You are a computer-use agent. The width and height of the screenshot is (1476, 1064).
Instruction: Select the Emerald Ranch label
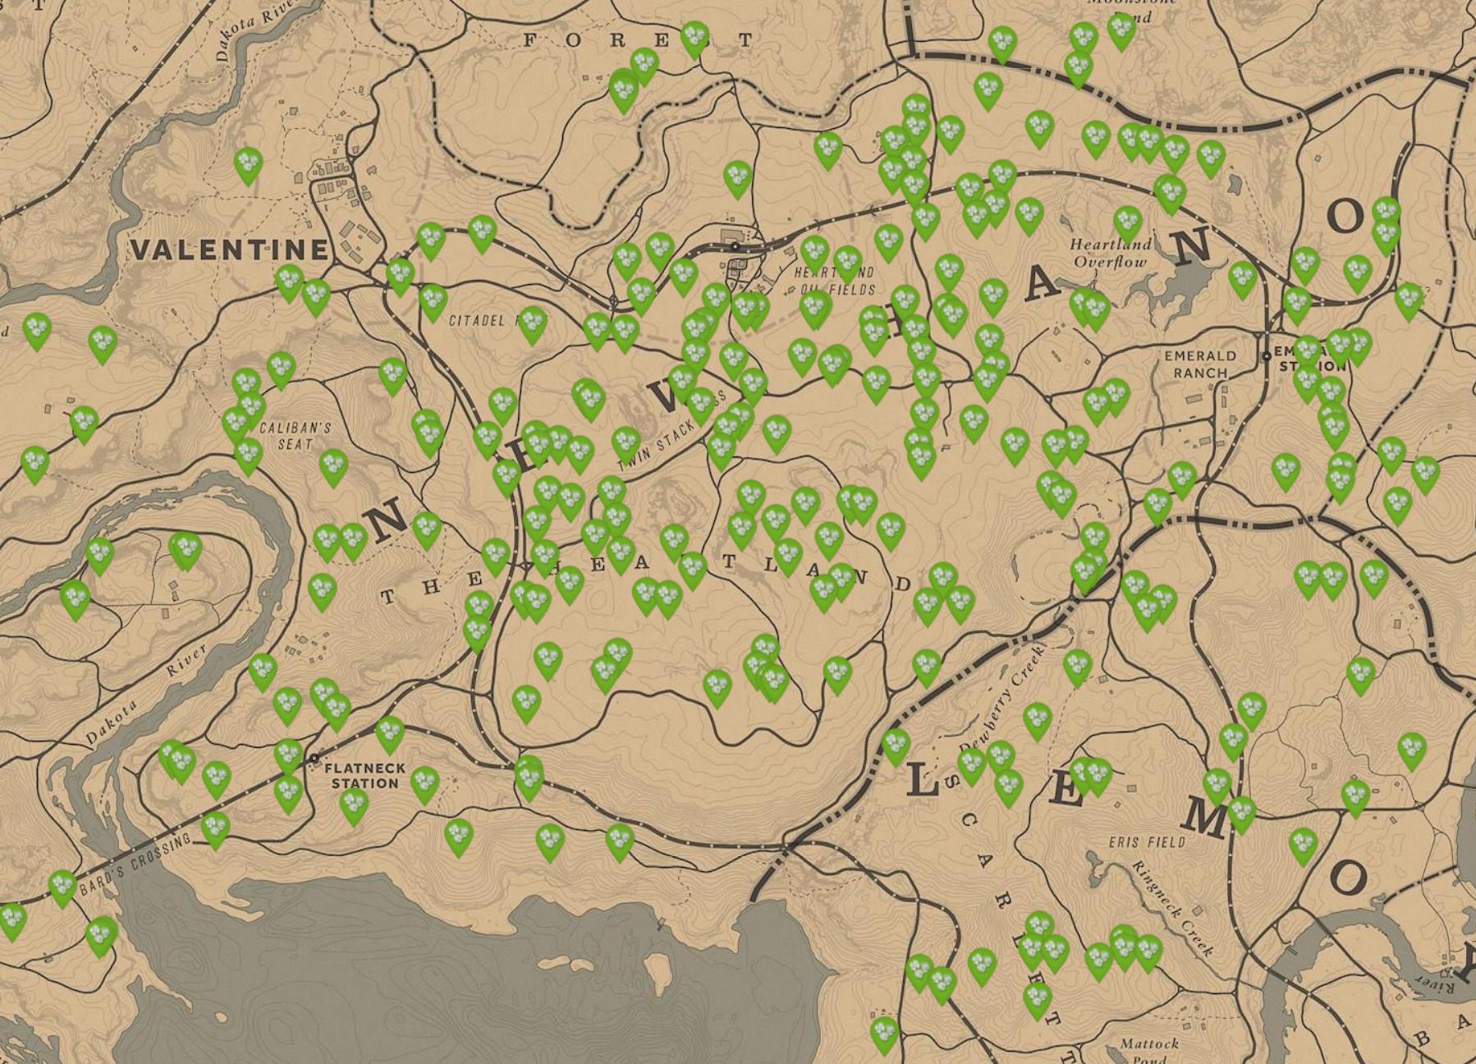click(x=1199, y=364)
